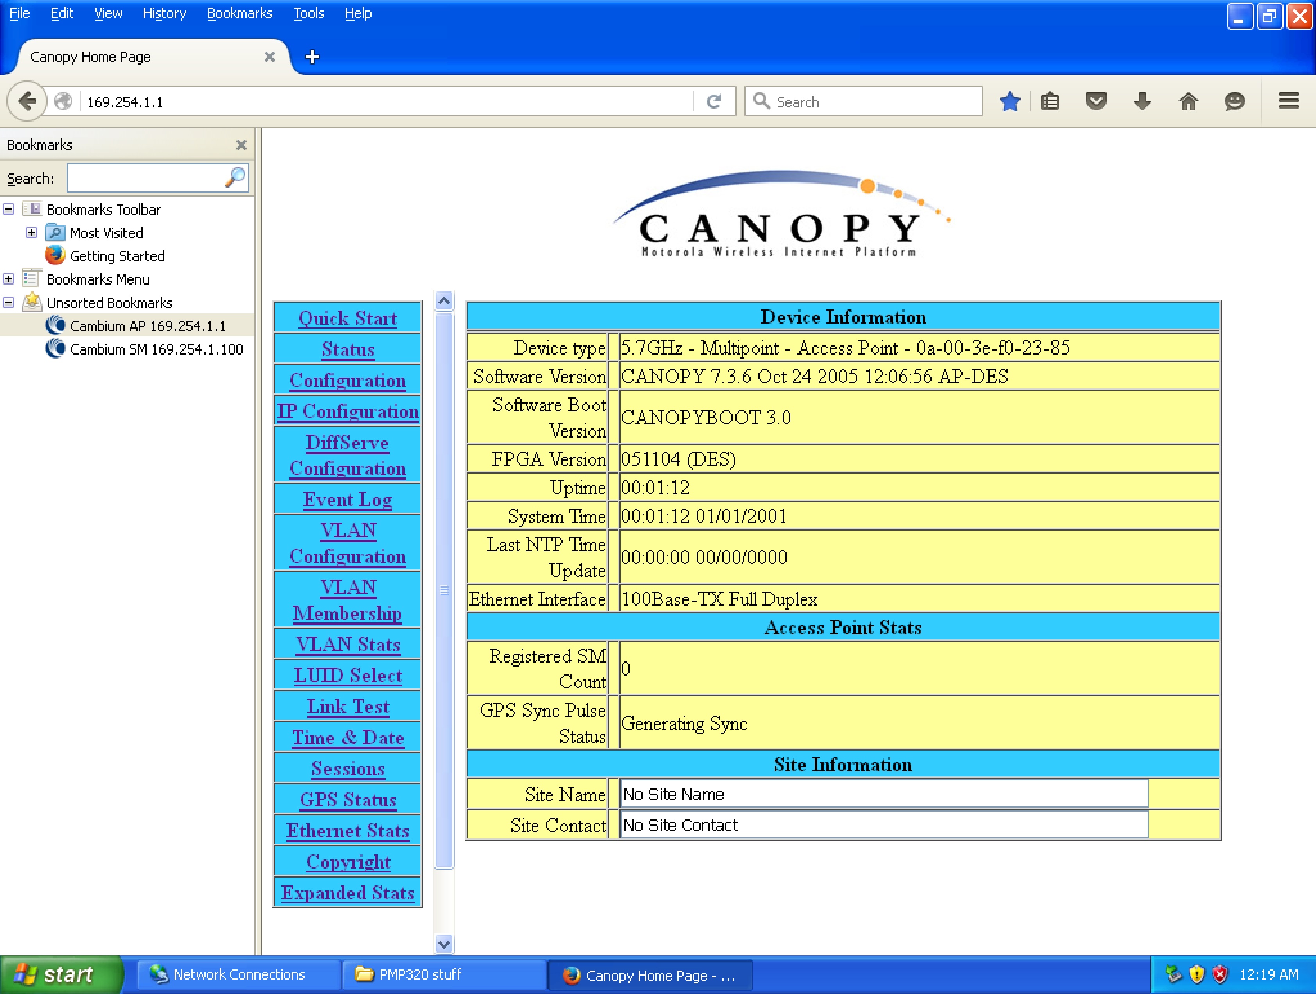Click the security shield tray icon
Screen dimensions: 1316x994
(x=1196, y=974)
